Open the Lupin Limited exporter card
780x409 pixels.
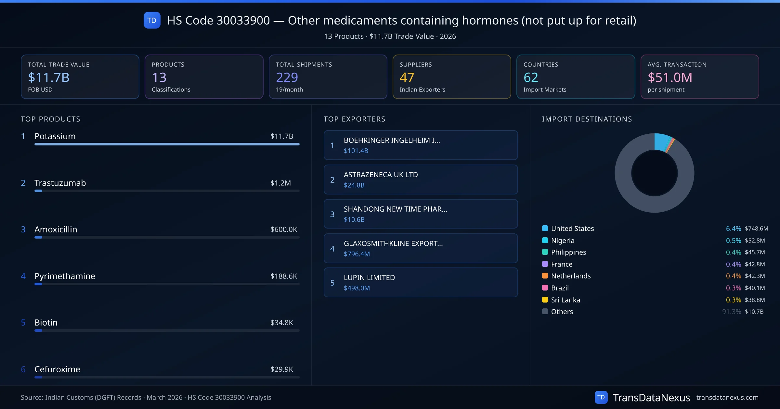(421, 282)
